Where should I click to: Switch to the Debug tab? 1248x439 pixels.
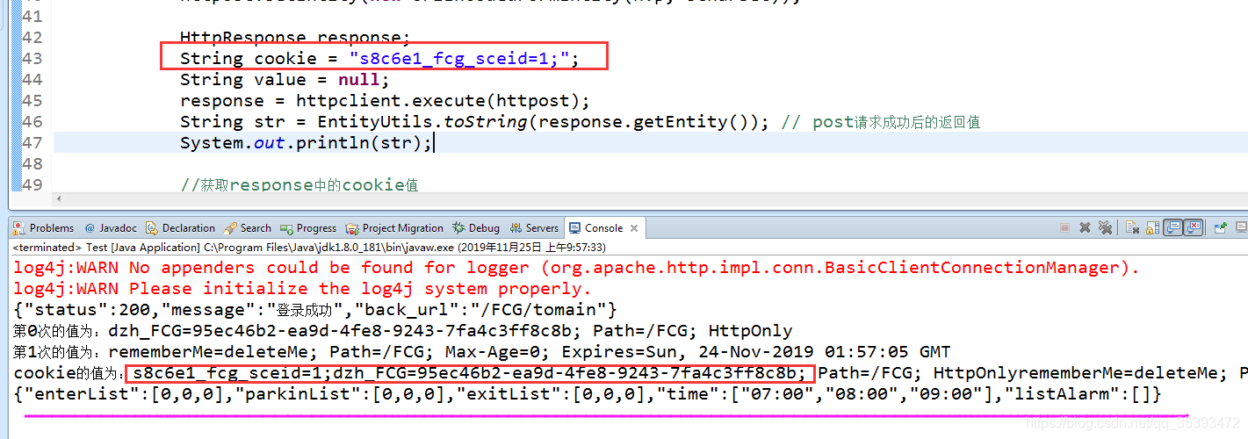click(476, 228)
